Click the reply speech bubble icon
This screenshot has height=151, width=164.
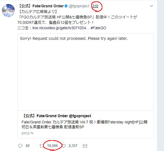(20, 146)
